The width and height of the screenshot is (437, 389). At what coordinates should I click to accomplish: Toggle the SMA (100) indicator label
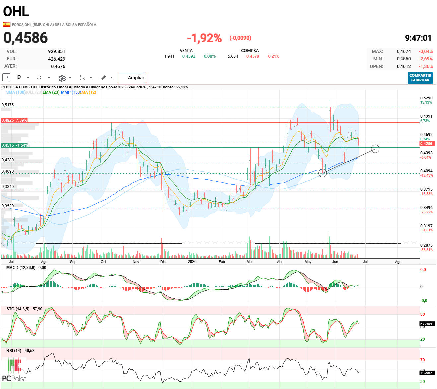16,92
